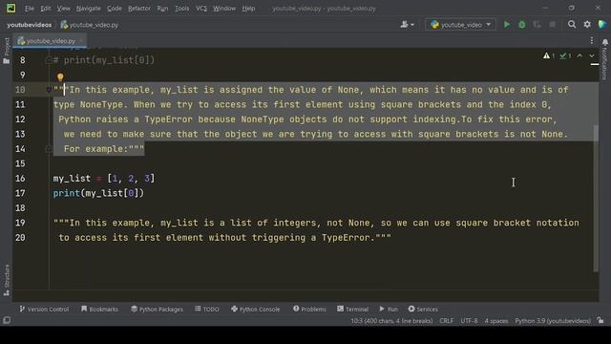This screenshot has height=344, width=611.
Task: Click the warning indicator in the editor corner
Action: (549, 56)
